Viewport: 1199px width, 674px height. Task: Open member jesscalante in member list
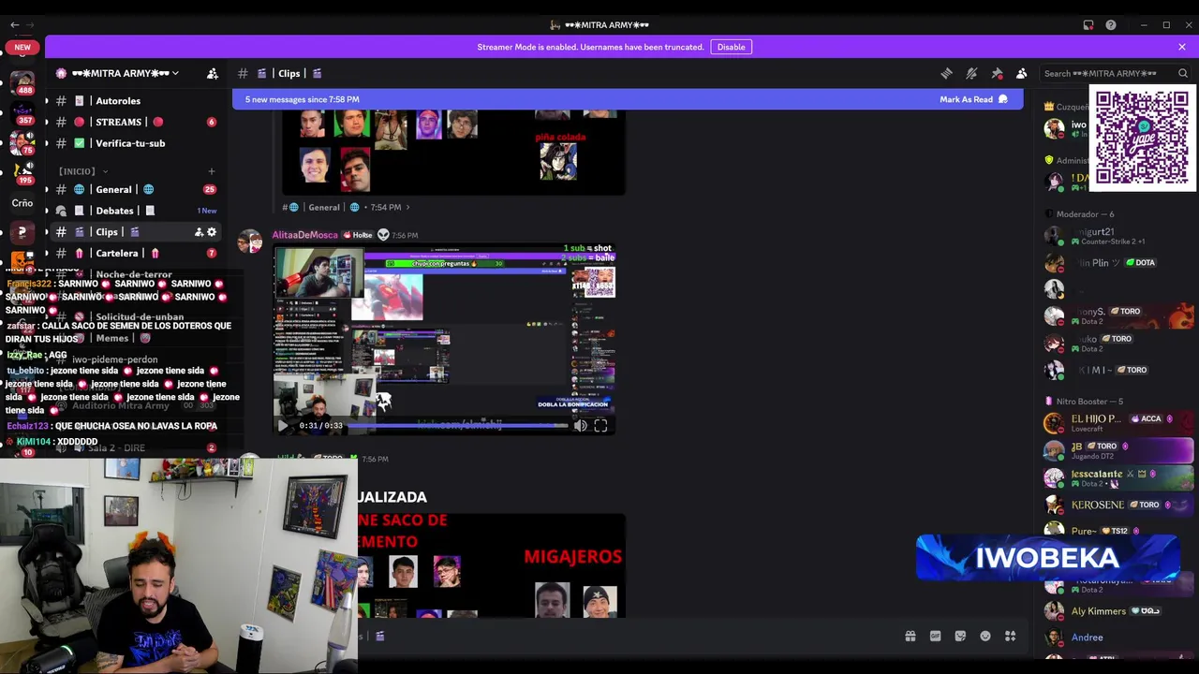pos(1119,477)
